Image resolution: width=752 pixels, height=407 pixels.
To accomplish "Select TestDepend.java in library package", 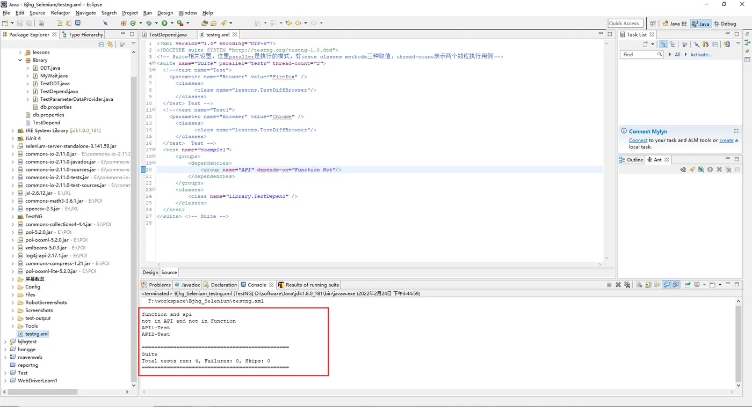I will point(59,91).
